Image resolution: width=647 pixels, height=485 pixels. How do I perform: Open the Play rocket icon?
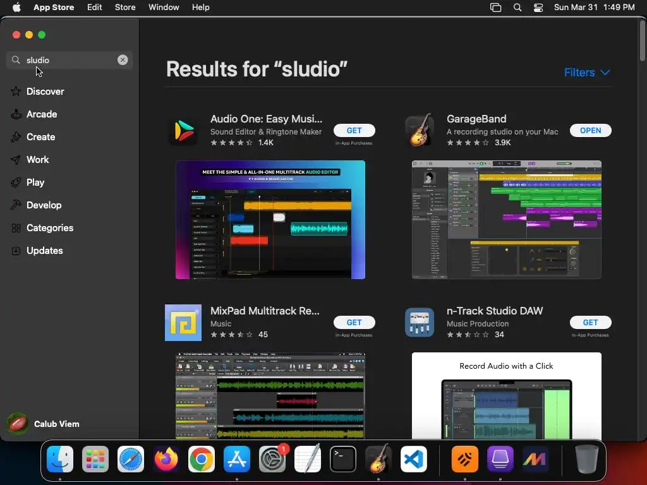point(16,183)
